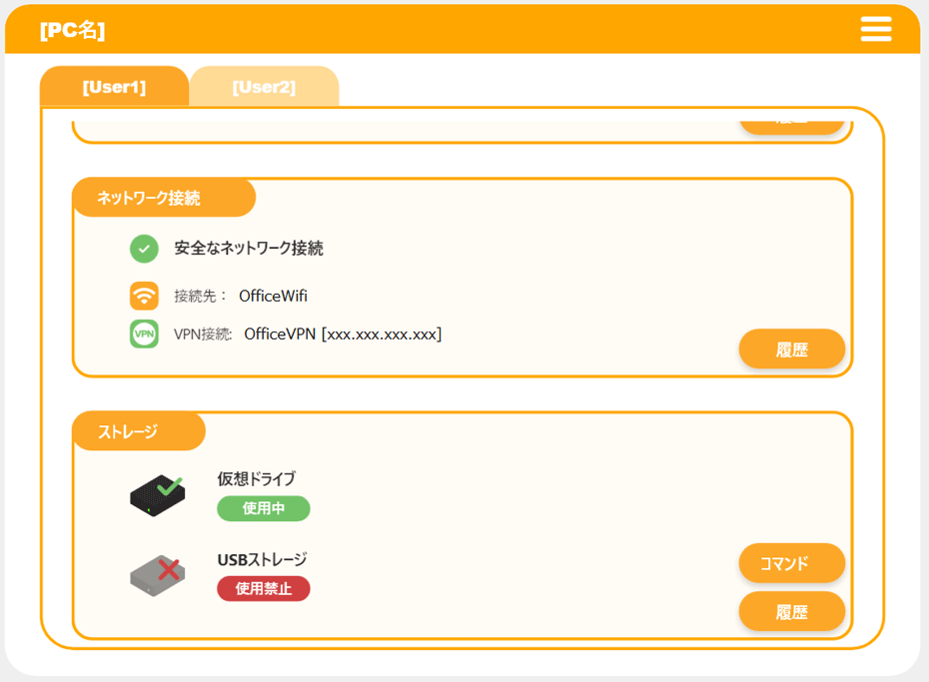
Task: Click the [PC名] title in header
Action: point(72,31)
